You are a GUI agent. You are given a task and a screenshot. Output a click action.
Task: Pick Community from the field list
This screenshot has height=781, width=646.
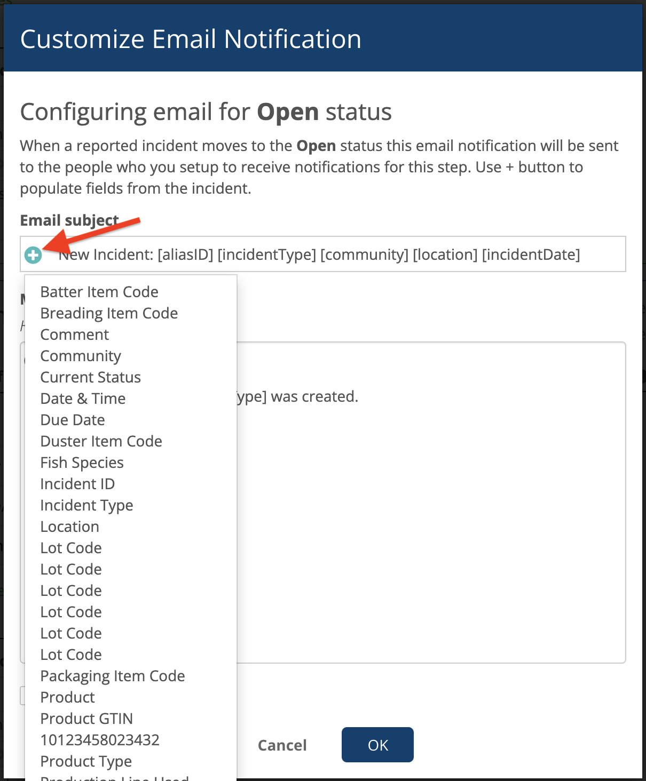pyautogui.click(x=81, y=356)
